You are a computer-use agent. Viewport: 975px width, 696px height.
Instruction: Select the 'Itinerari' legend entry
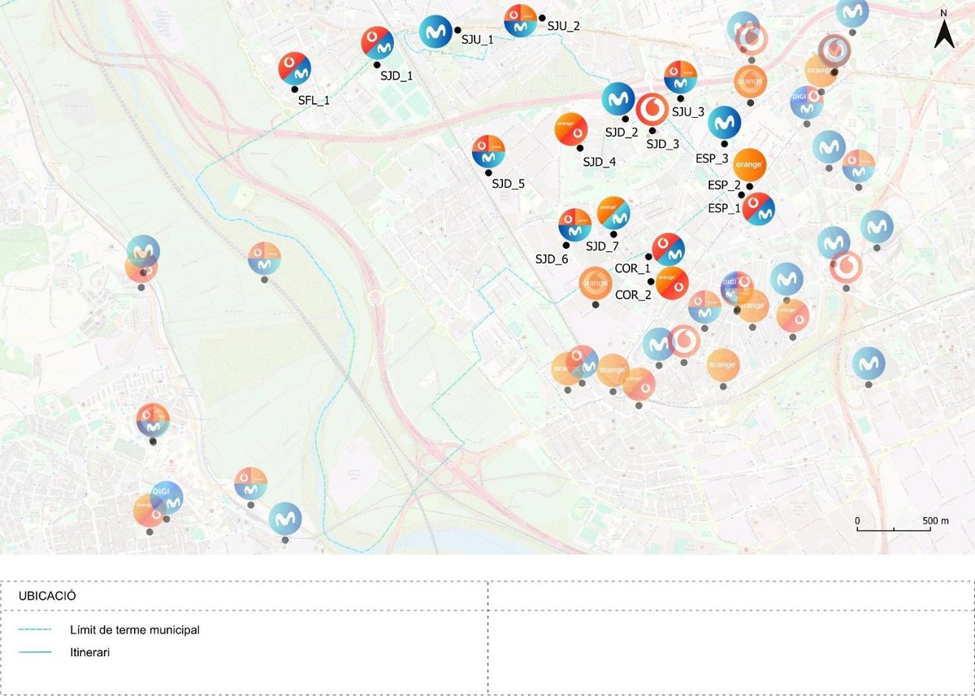tap(89, 651)
